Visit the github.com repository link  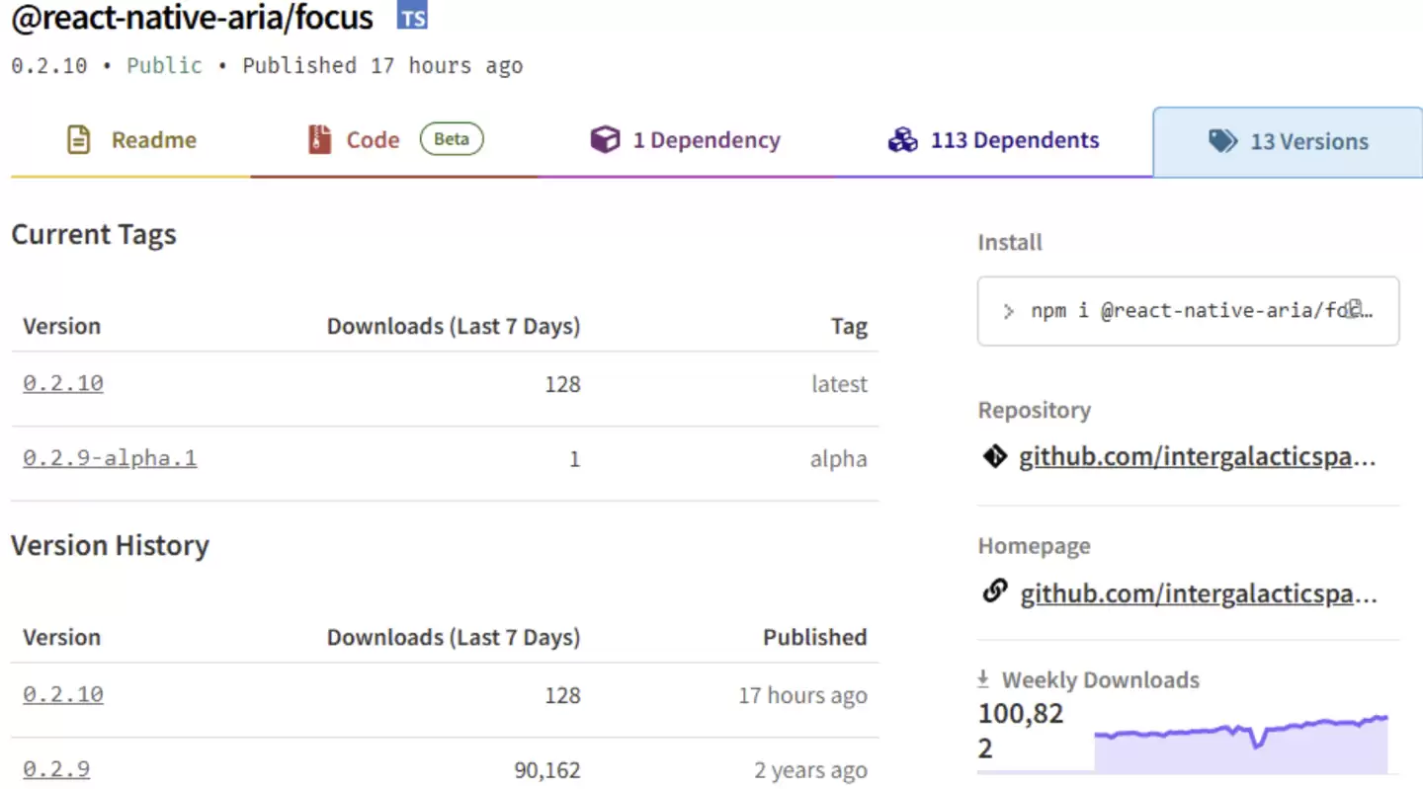[x=1196, y=455]
